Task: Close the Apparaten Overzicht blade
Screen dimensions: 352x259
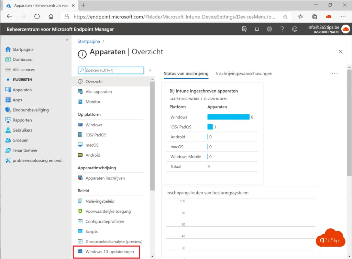Action: [341, 52]
